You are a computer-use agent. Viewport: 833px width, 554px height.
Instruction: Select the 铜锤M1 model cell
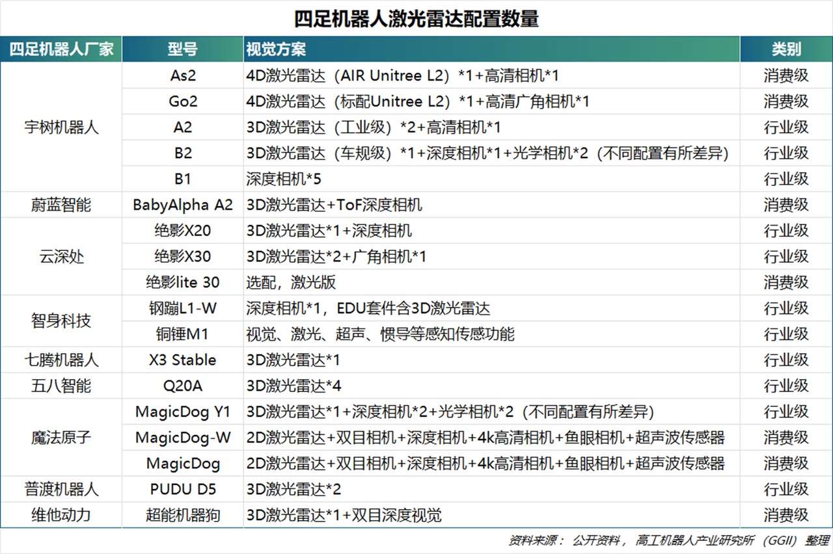click(182, 334)
